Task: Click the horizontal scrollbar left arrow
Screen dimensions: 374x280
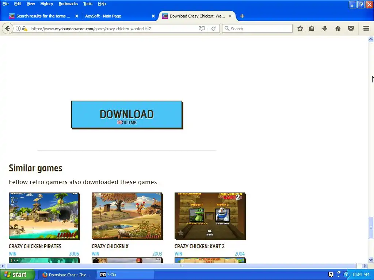Action: click(x=3, y=266)
